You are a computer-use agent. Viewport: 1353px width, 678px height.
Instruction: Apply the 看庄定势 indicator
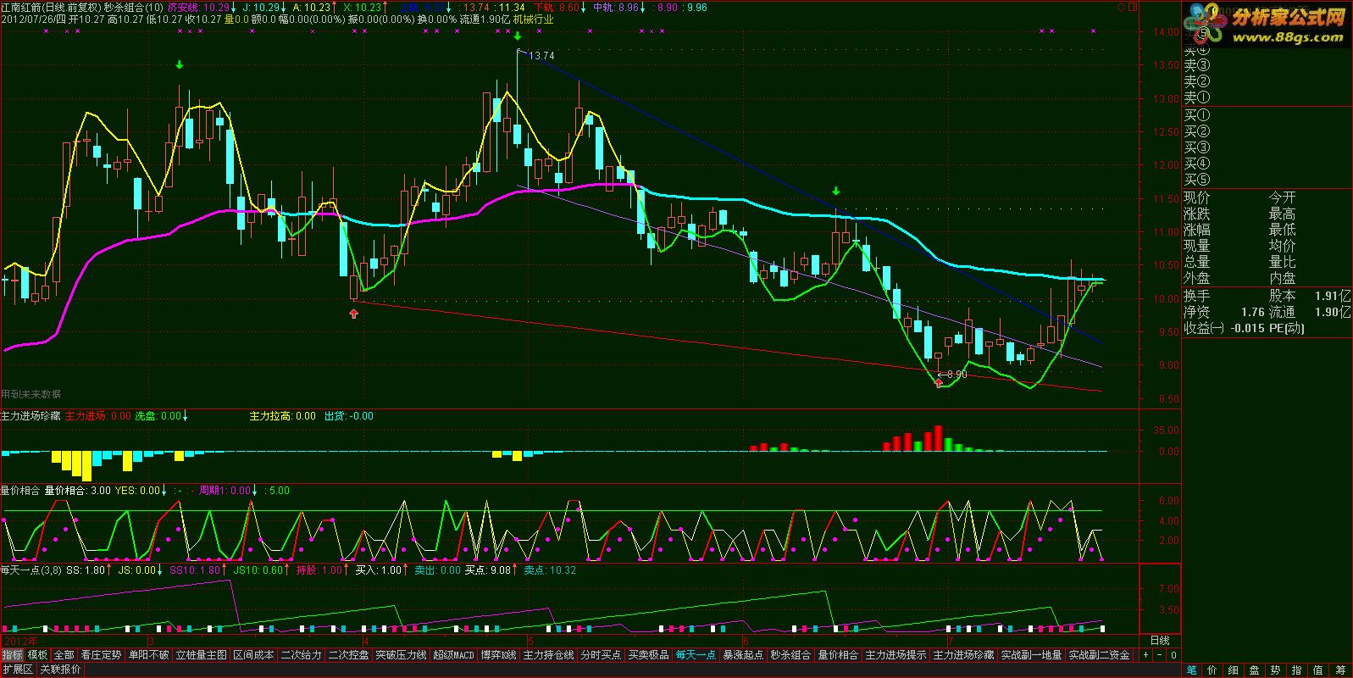pos(101,655)
